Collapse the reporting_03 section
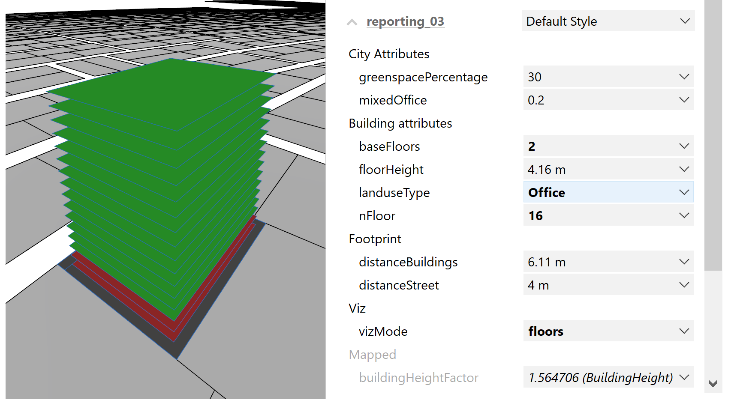The height and width of the screenshot is (403, 731). click(352, 21)
